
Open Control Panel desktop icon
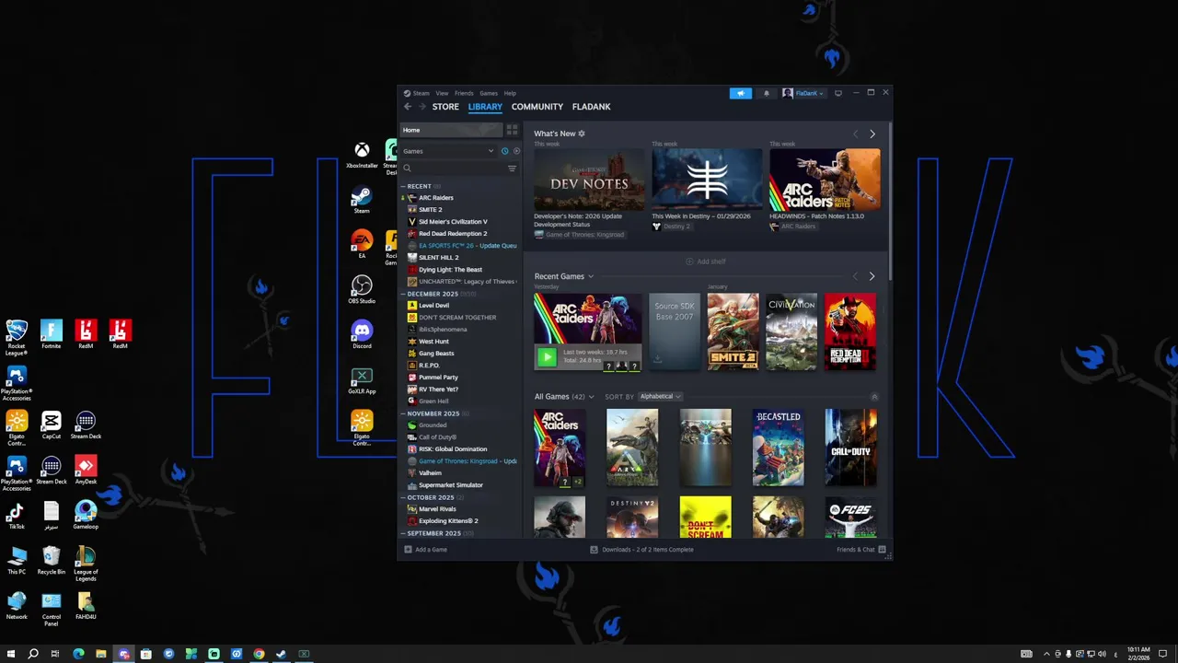coord(52,609)
